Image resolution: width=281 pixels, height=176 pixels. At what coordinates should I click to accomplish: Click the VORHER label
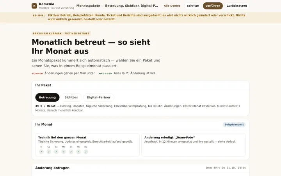pyautogui.click(x=37, y=74)
